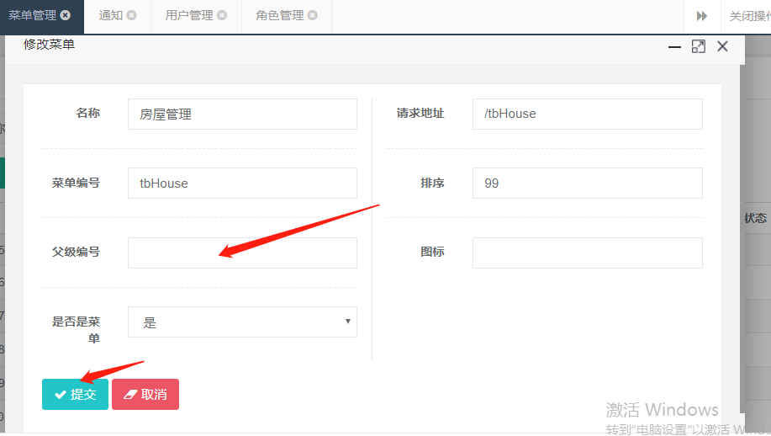This screenshot has width=771, height=436.
Task: Minimize the 修改菜单 dialog
Action: click(x=674, y=47)
